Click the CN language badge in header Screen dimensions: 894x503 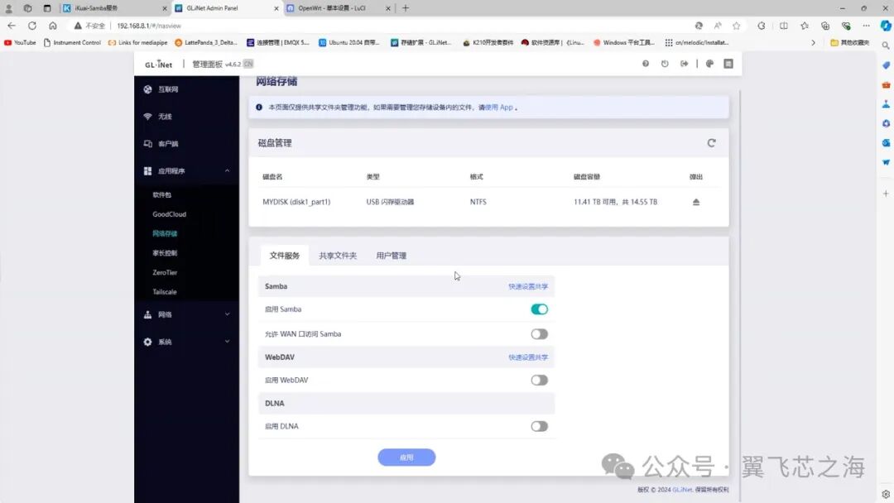tap(248, 64)
